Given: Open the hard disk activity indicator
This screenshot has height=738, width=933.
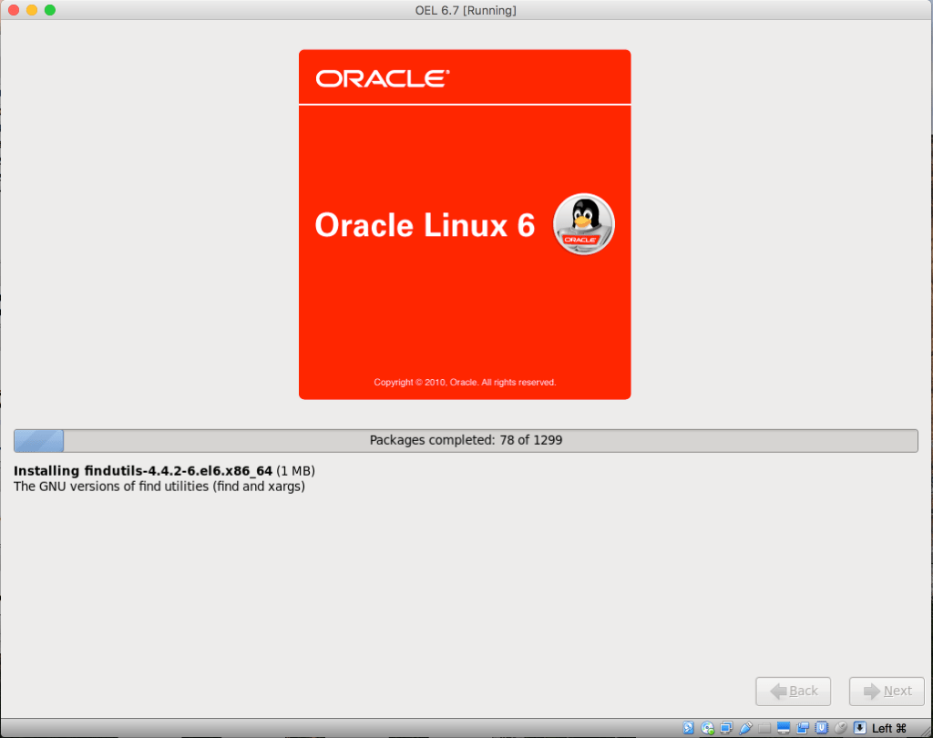Looking at the screenshot, I should (689, 727).
